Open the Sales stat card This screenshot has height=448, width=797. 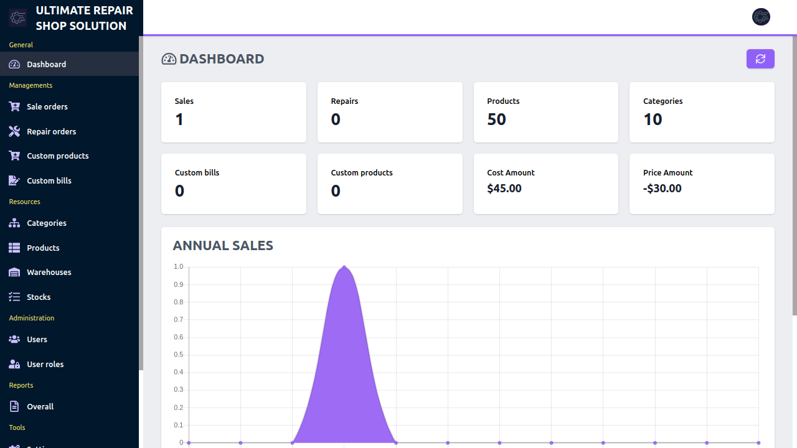(233, 112)
